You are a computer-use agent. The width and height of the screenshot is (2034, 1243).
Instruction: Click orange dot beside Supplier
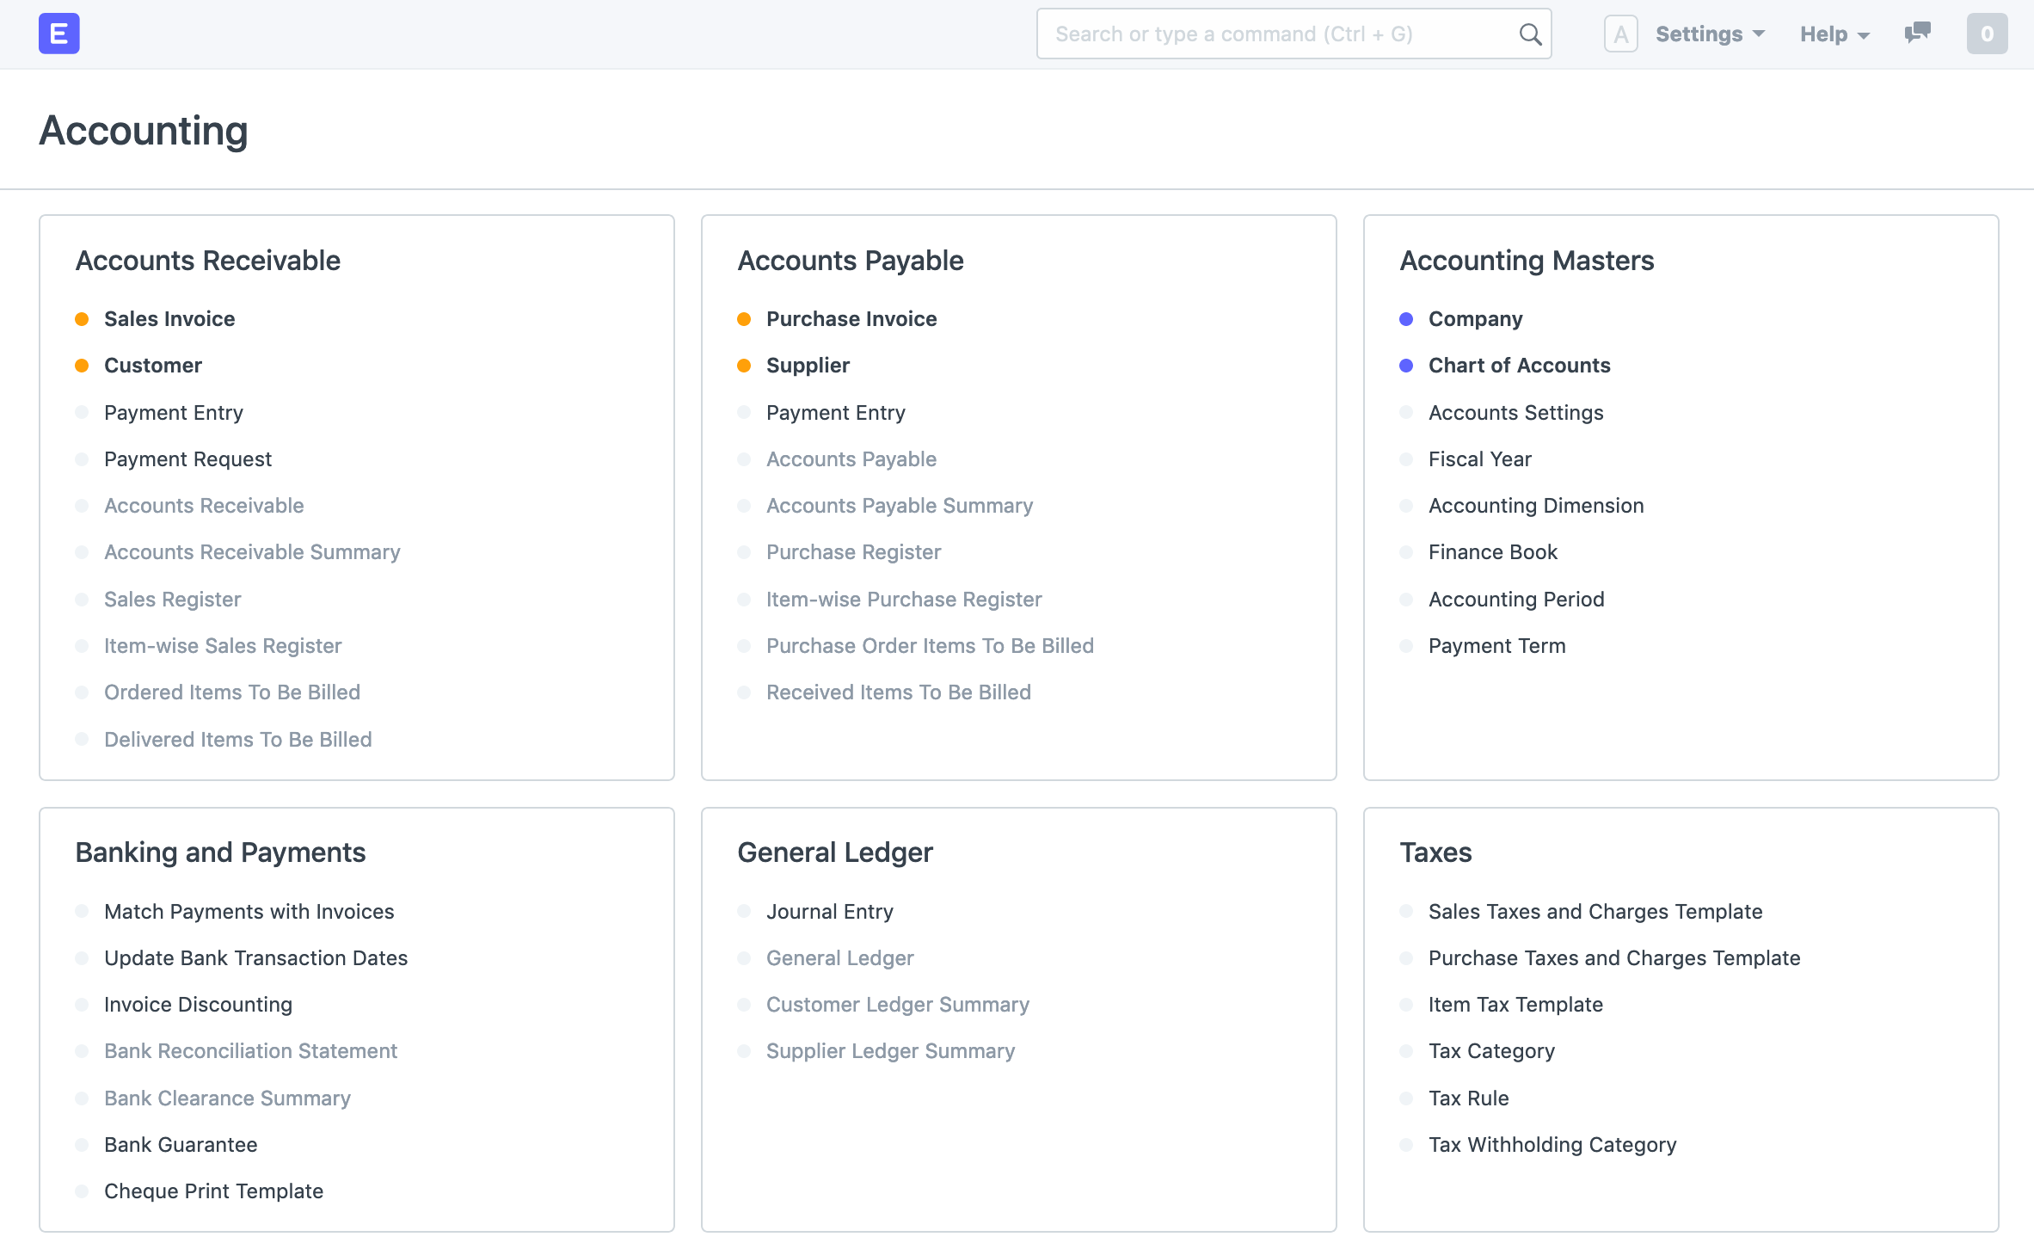(744, 366)
